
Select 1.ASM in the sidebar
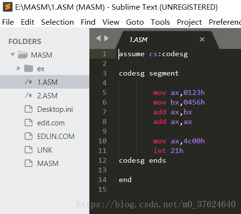coord(44,82)
